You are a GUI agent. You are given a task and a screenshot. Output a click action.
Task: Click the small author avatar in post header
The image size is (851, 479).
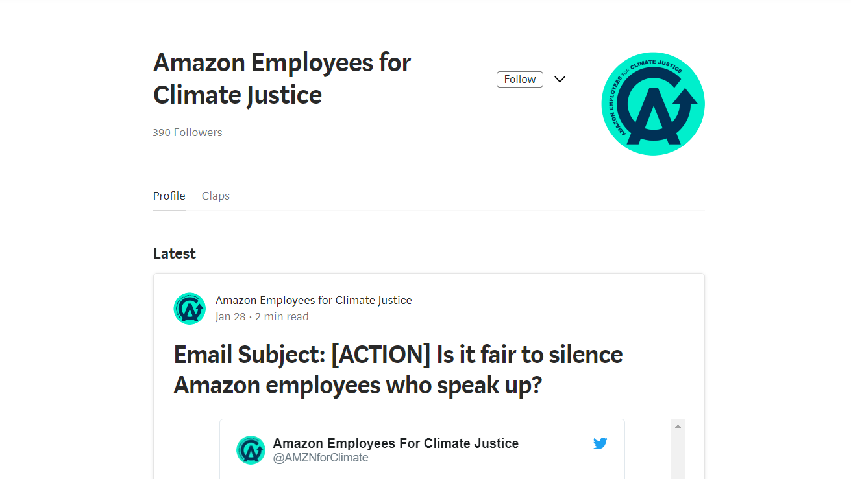(190, 309)
